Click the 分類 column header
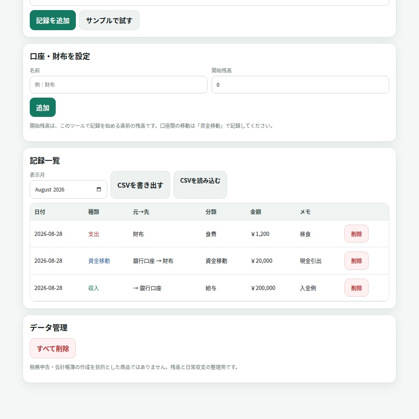Image resolution: width=419 pixels, height=419 pixels. pyautogui.click(x=211, y=212)
